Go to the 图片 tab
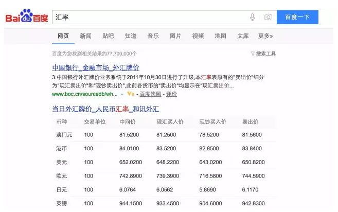Viewport: 338px width, 212px height. tap(175, 36)
